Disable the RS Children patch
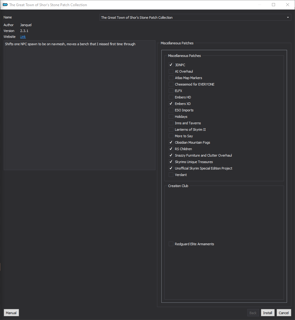This screenshot has width=295, height=320. tap(171, 149)
